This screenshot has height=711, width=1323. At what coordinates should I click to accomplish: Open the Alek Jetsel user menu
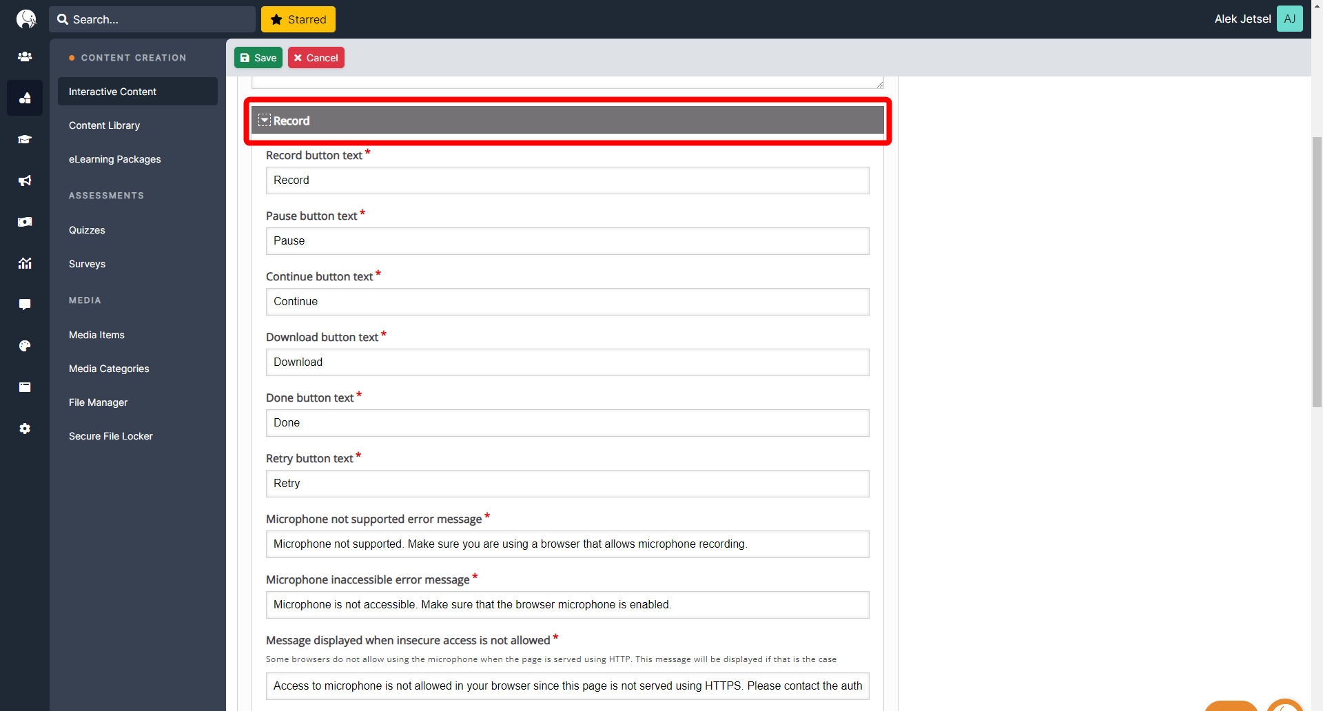[x=1242, y=19]
